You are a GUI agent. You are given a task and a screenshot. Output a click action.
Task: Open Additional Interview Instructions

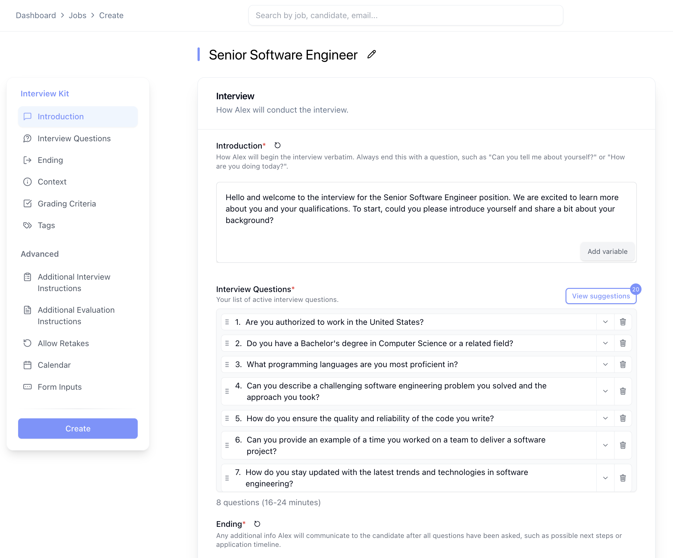coord(78,282)
